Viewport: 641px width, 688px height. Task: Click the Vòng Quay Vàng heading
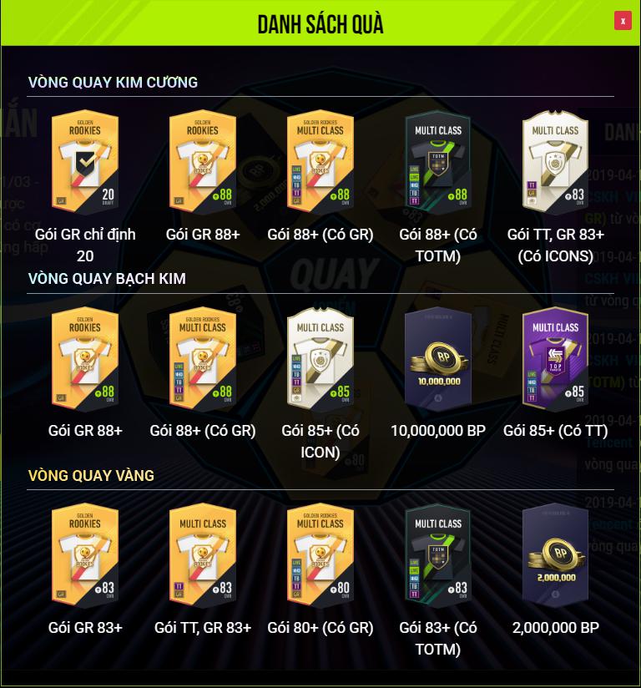click(x=91, y=475)
